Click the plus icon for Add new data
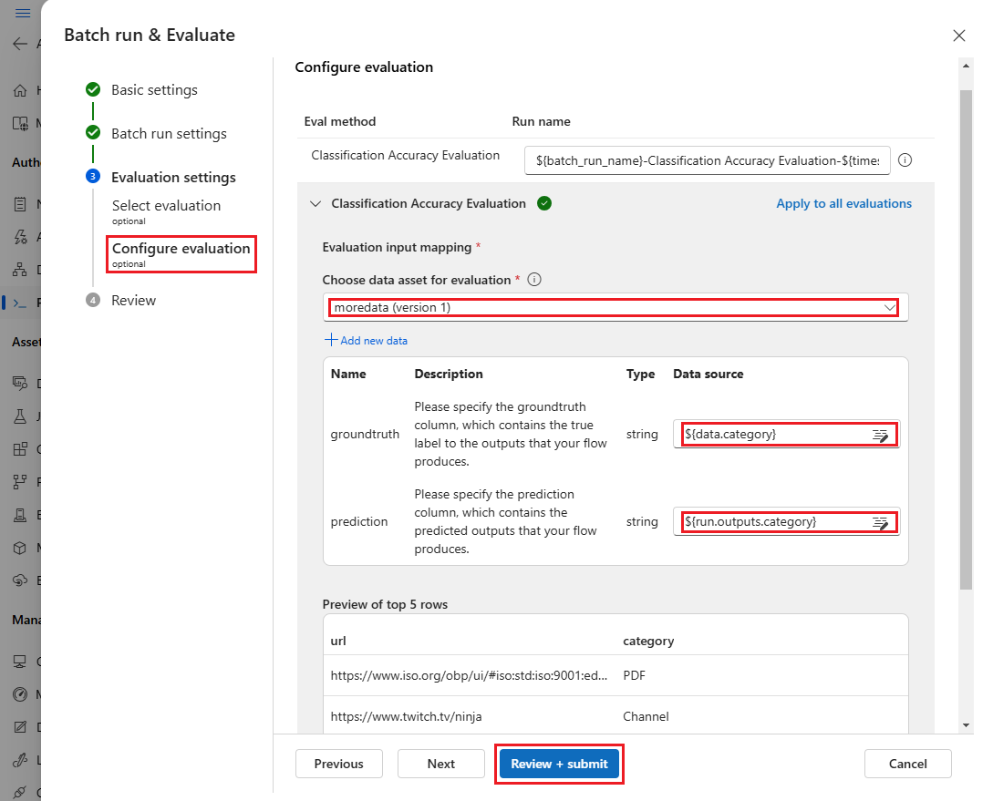The height and width of the screenshot is (801, 993). (x=331, y=341)
